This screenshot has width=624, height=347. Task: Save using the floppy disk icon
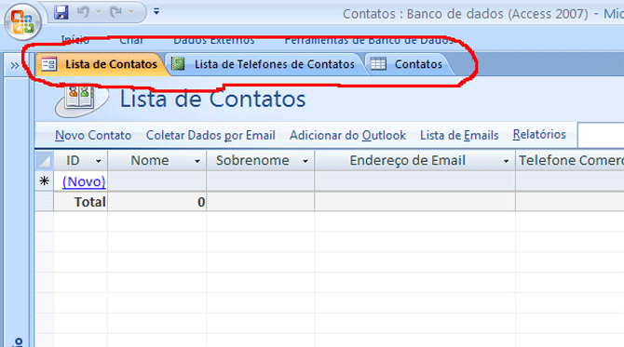(61, 12)
